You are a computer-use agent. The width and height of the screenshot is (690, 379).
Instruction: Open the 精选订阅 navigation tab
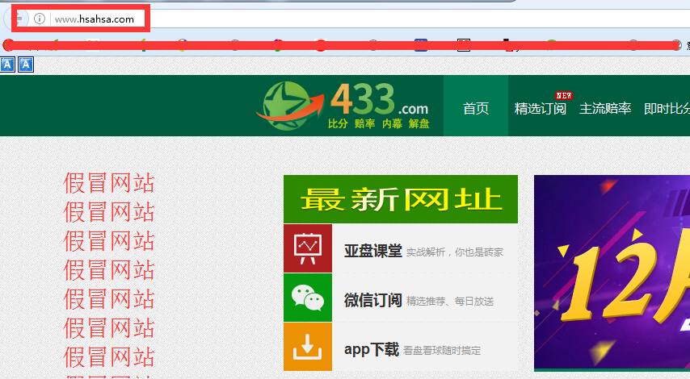540,109
